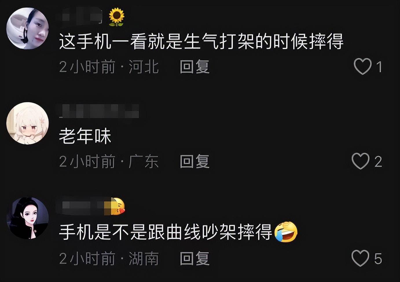The image size is (400, 282).
Task: Click 回复 under the 老年味 comment
Action: click(x=195, y=161)
